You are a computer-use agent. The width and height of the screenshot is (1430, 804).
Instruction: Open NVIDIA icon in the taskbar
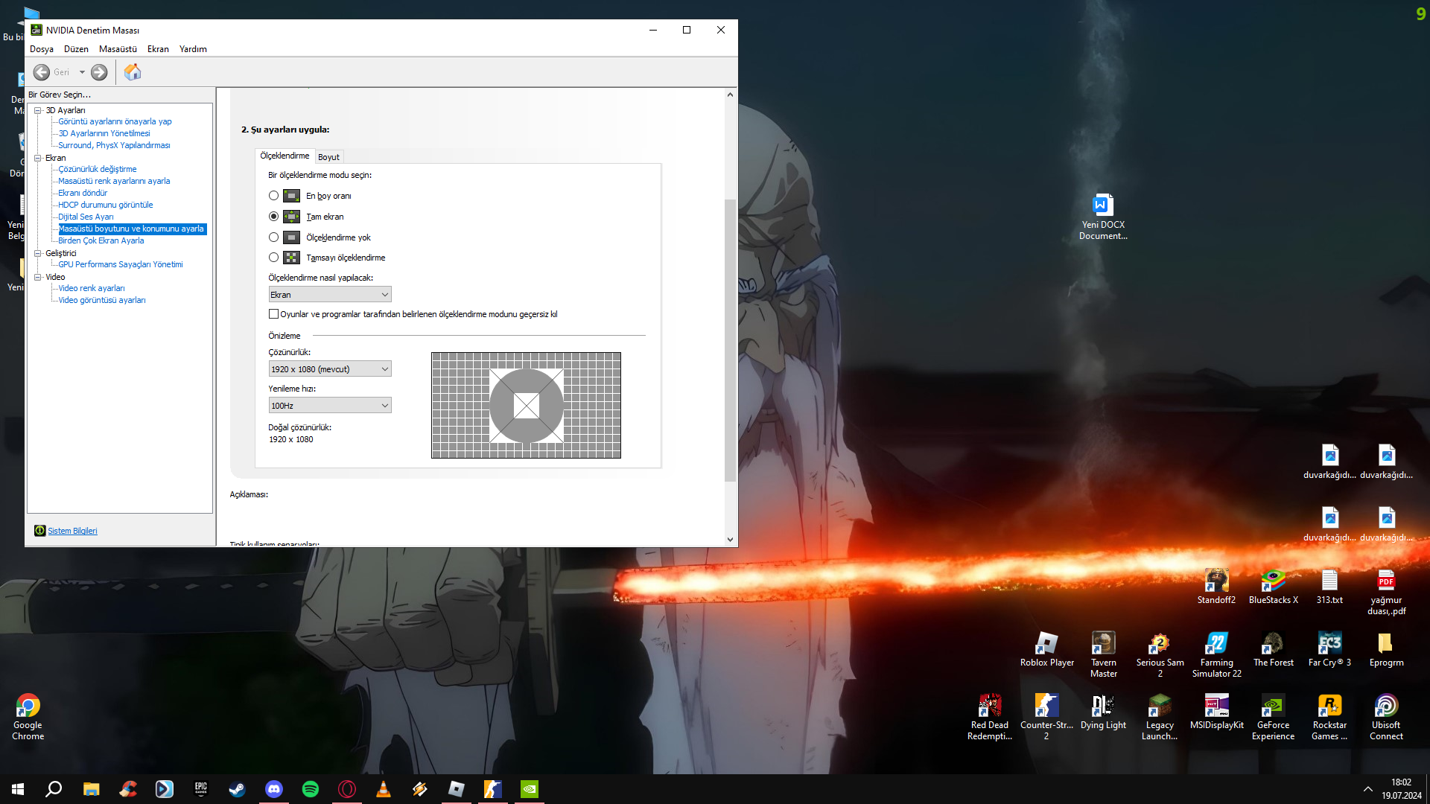tap(529, 789)
